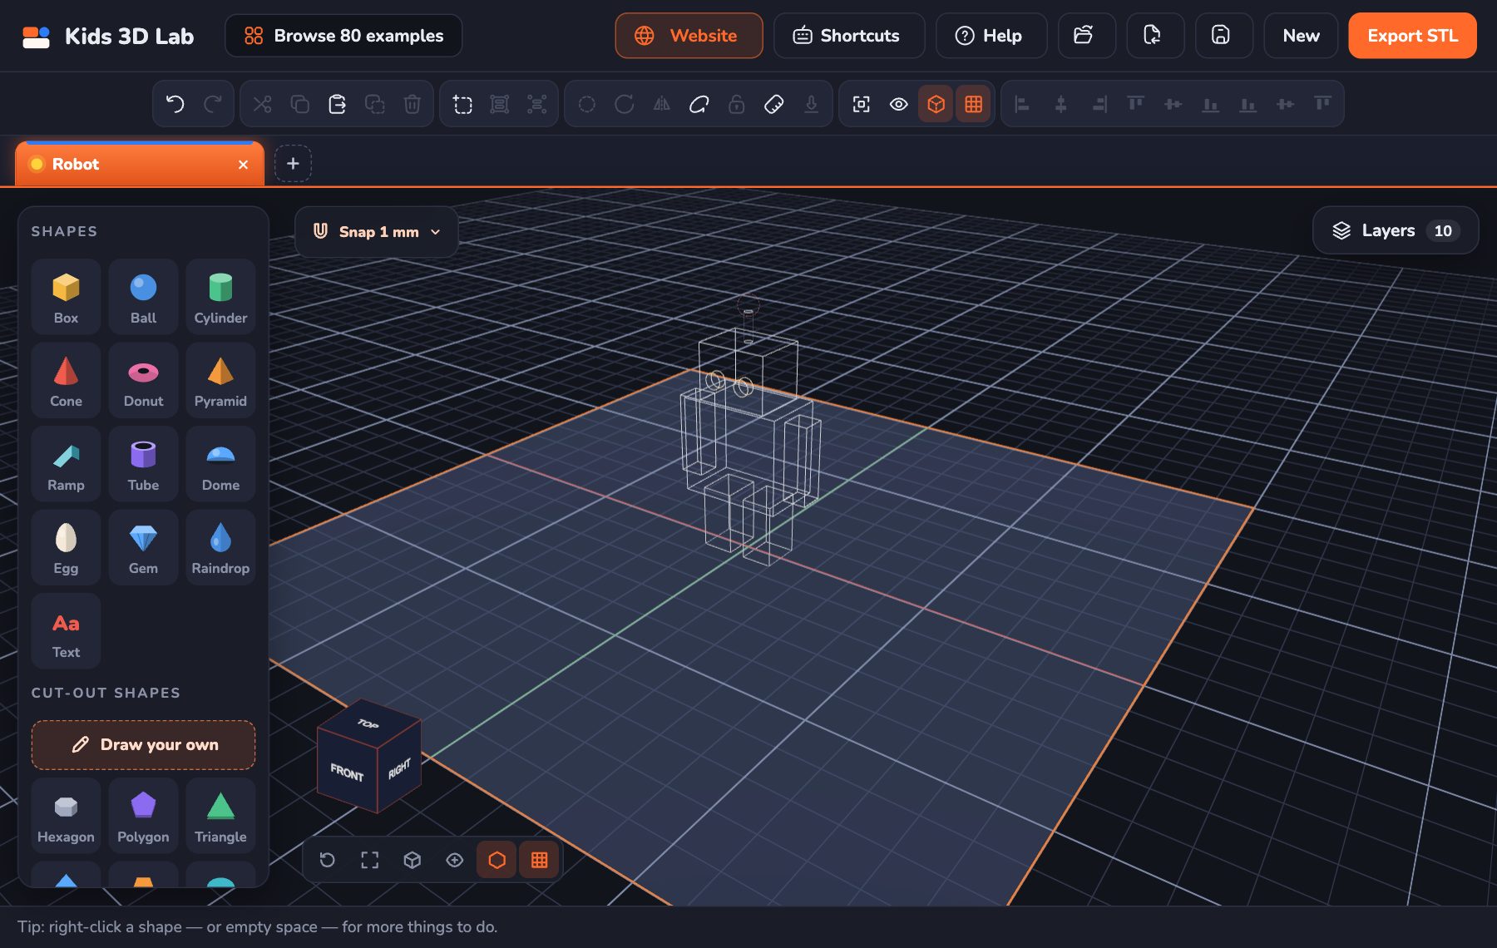Click the redo arrow icon
The width and height of the screenshot is (1497, 948).
tap(213, 104)
